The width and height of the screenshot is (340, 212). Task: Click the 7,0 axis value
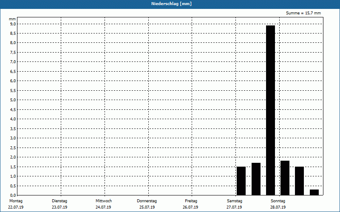(13, 62)
